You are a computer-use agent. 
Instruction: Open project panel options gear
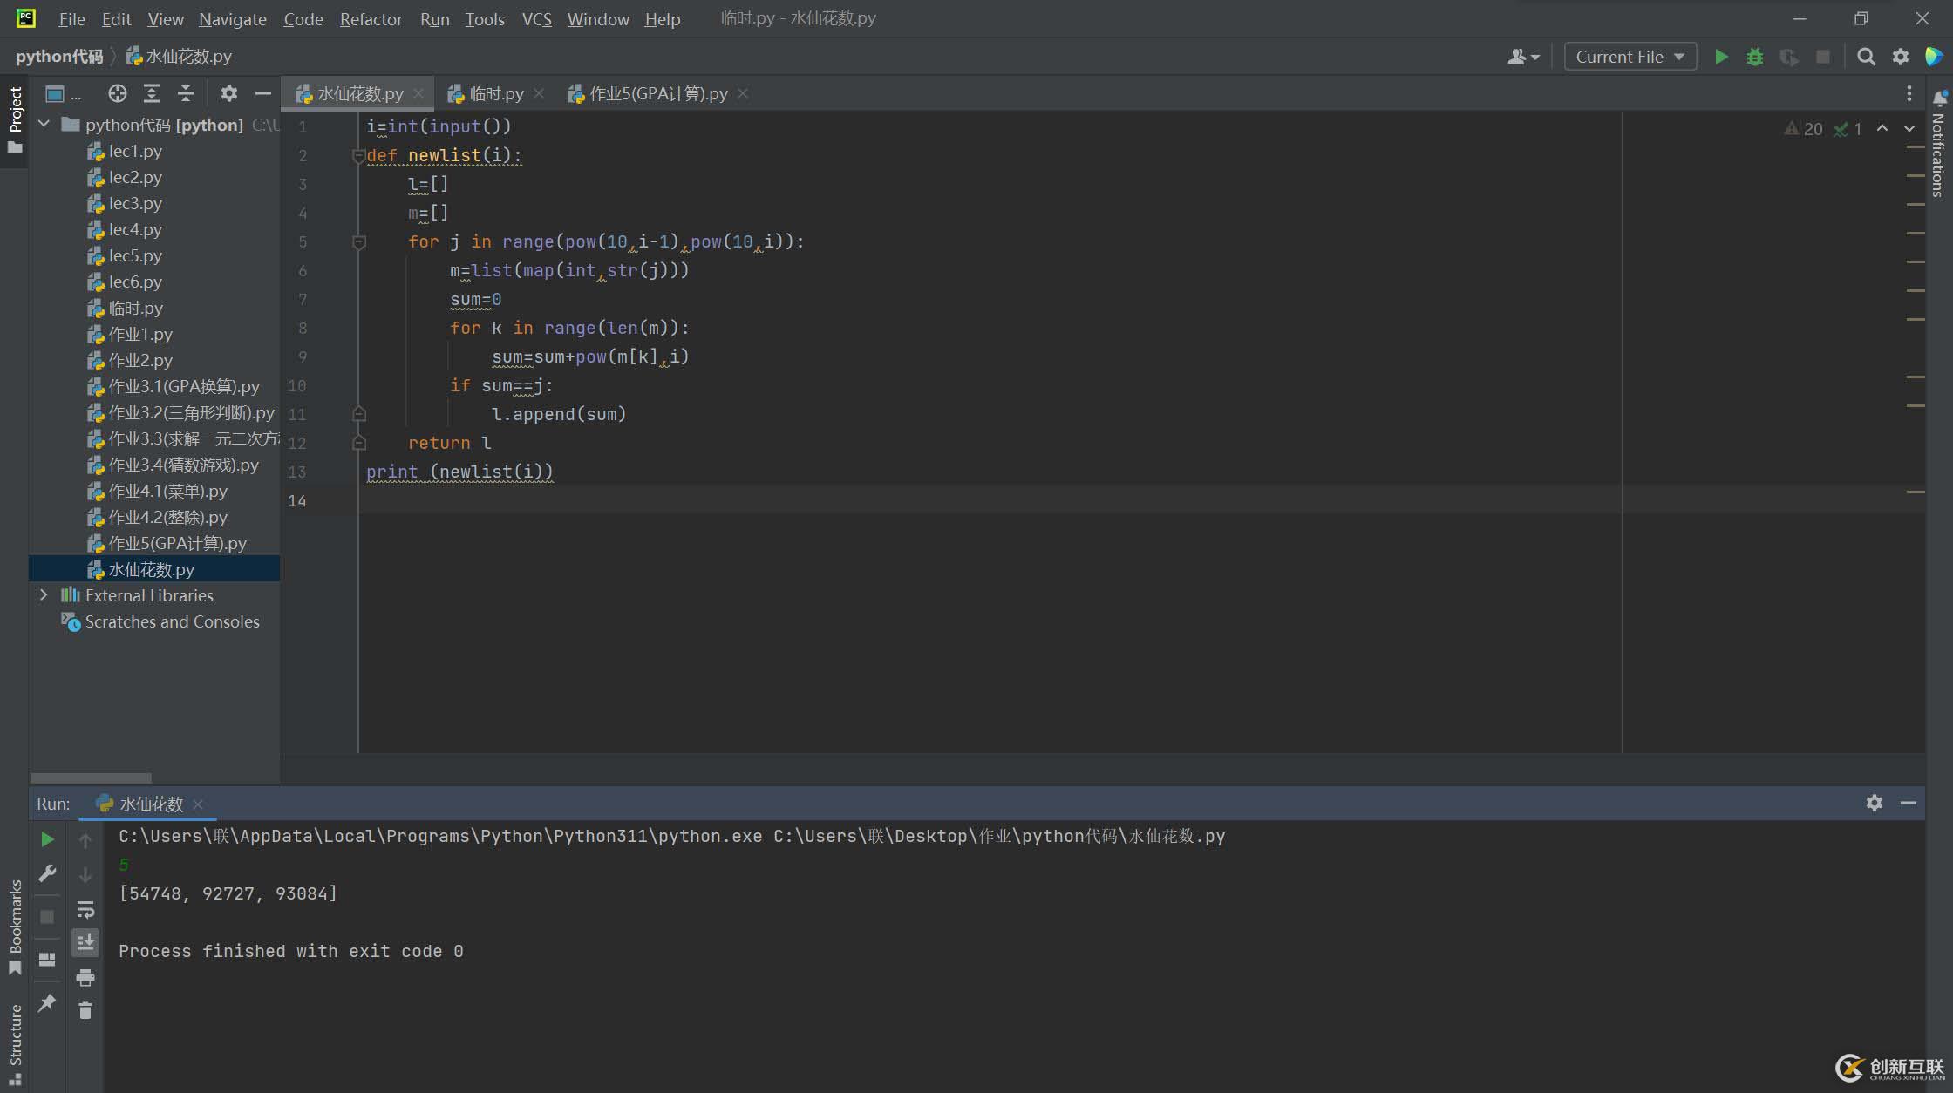click(228, 93)
